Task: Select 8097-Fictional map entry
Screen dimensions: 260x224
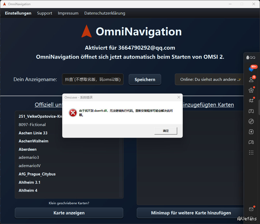Action: tap(32, 125)
